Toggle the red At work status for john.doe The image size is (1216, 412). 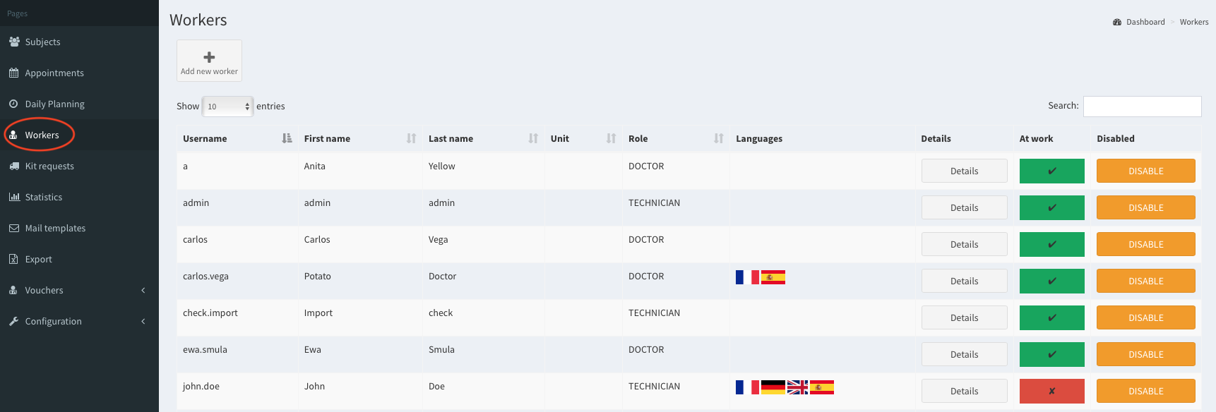coord(1051,391)
